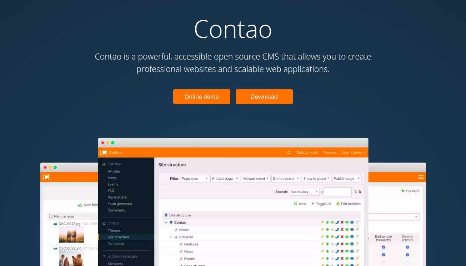The height and width of the screenshot is (266, 466).
Task: Show info for the Home page
Action: (352, 230)
